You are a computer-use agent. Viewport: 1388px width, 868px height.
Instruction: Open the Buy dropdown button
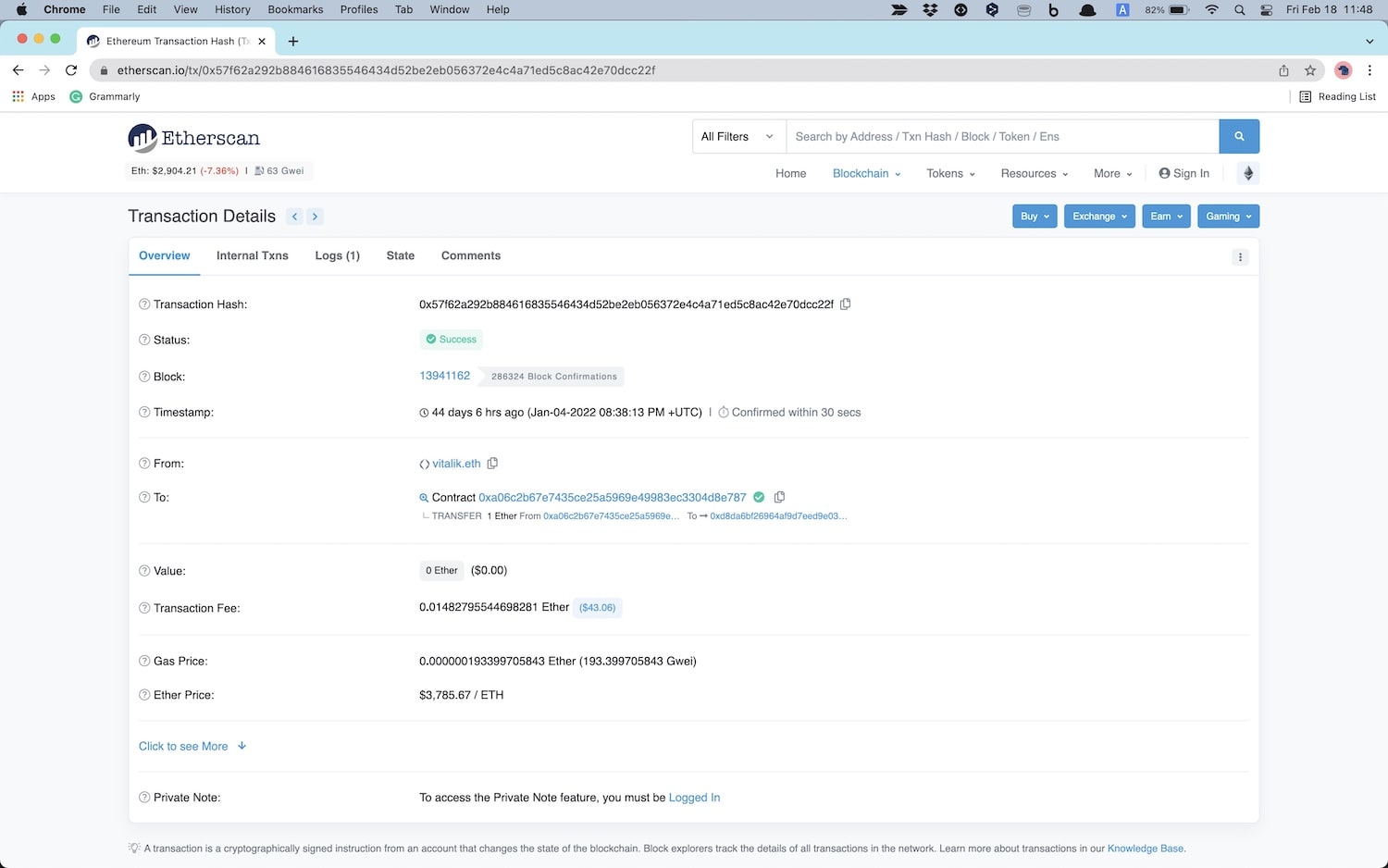pos(1035,217)
